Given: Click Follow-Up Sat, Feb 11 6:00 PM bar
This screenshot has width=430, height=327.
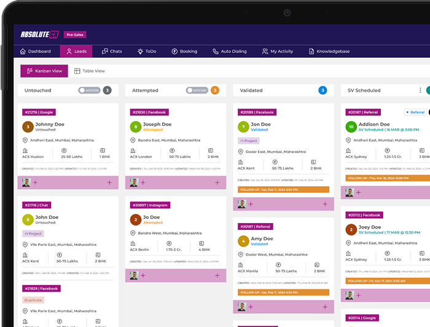Looking at the screenshot, I should 284,189.
